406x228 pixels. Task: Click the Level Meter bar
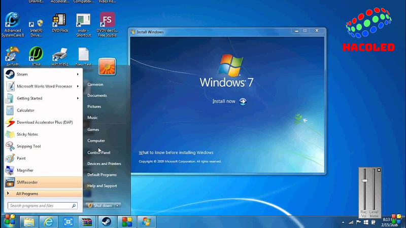(374, 189)
